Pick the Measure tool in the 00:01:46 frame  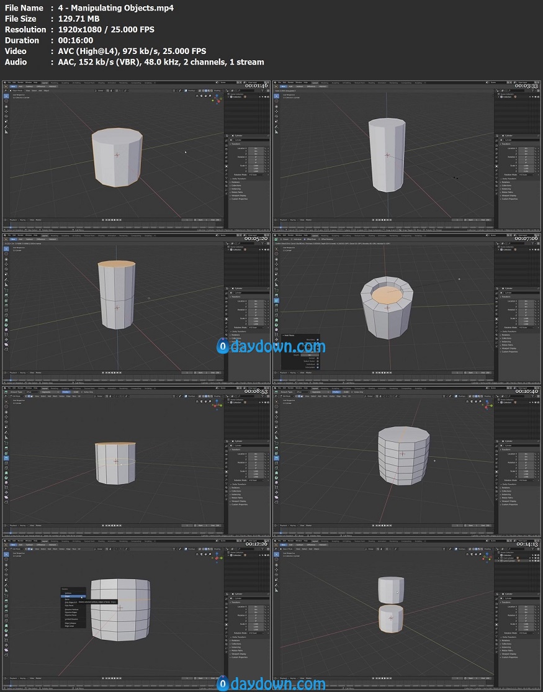click(x=6, y=132)
